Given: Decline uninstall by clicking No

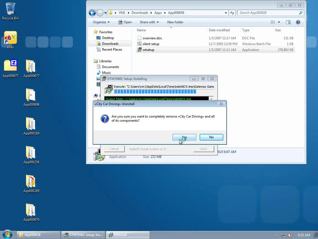Looking at the screenshot, I should click(211, 137).
